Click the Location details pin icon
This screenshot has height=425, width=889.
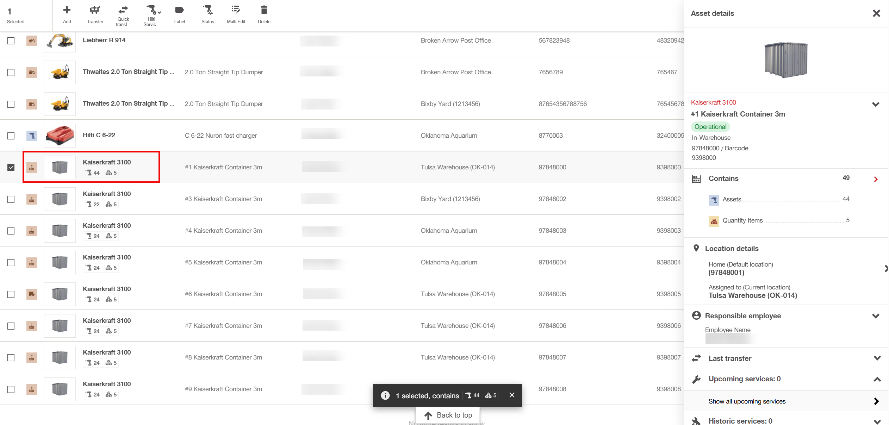pyautogui.click(x=696, y=248)
